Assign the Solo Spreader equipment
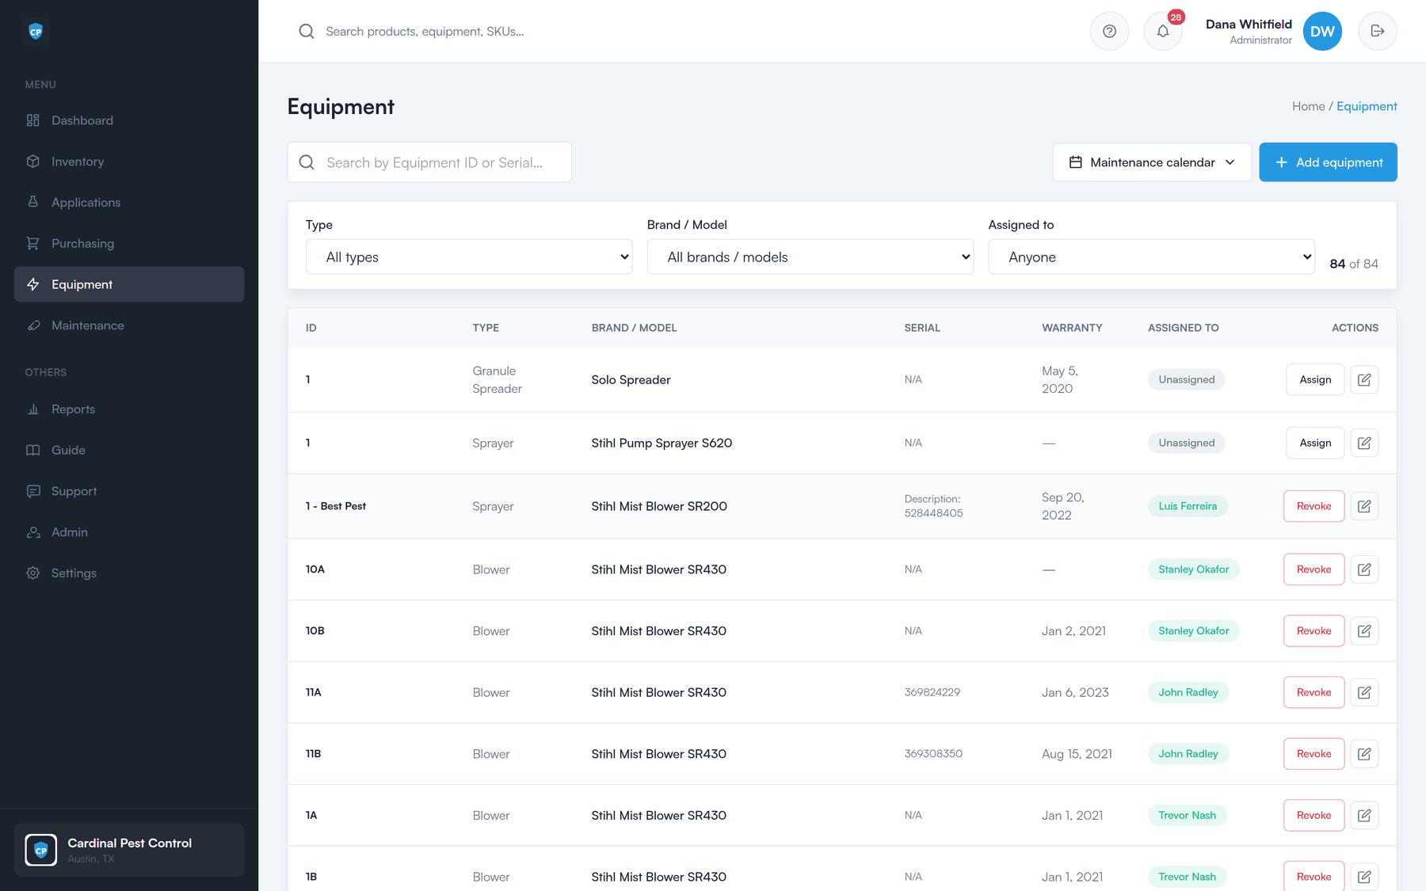Viewport: 1426px width, 891px height. point(1315,379)
